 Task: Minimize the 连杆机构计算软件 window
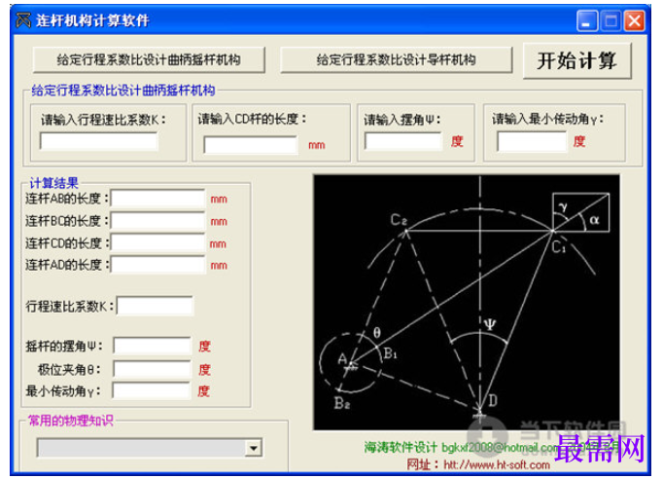pyautogui.click(x=586, y=20)
